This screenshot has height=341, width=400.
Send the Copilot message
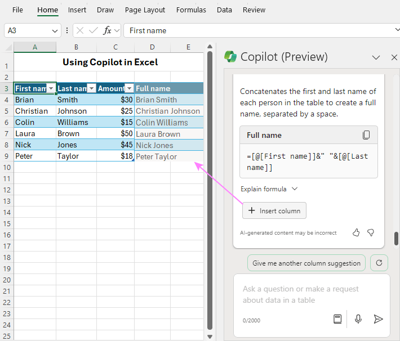pos(378,319)
